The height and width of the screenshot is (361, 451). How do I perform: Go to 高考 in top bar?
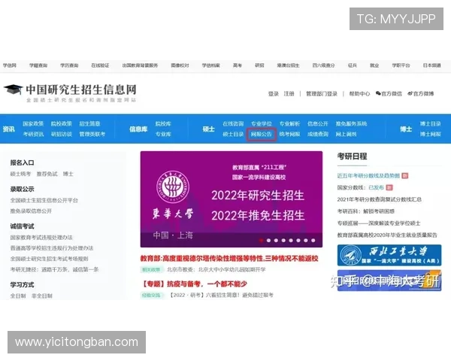[x=238, y=65]
